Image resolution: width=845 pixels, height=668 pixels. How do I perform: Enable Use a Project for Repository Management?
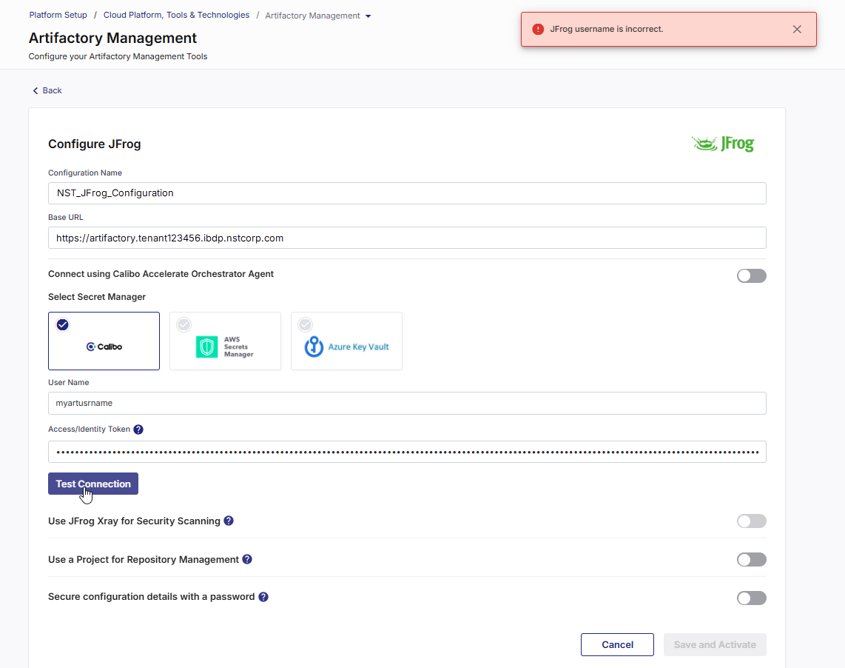click(x=751, y=560)
